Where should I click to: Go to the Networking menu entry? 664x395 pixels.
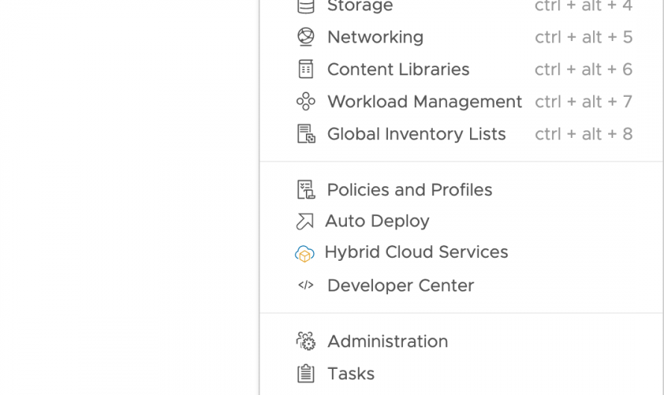pos(375,37)
